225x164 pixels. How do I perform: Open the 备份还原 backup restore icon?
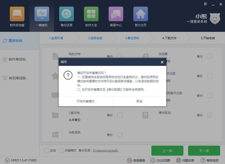(x=67, y=14)
